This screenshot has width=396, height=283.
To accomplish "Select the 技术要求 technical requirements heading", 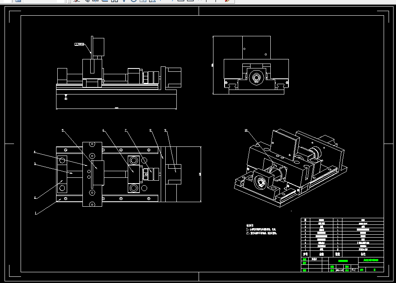I will click(x=250, y=225).
